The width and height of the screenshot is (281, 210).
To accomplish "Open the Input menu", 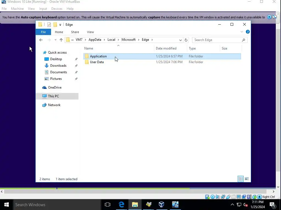I will (x=43, y=9).
